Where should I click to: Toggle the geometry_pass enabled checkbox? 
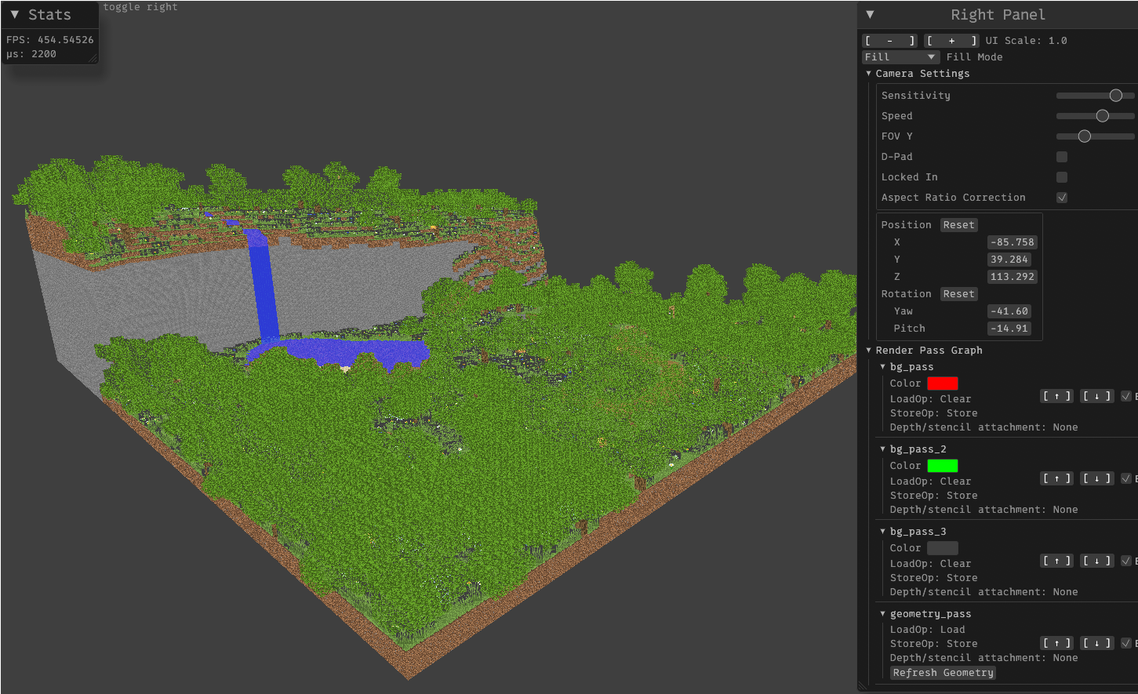click(x=1125, y=643)
